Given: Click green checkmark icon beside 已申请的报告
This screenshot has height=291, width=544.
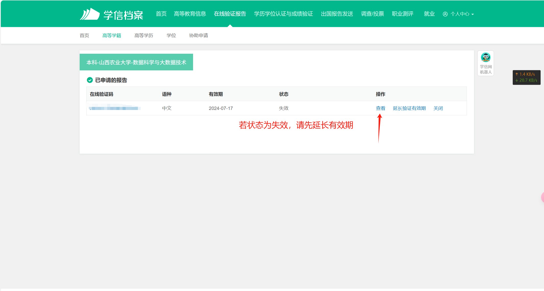Looking at the screenshot, I should tap(90, 80).
